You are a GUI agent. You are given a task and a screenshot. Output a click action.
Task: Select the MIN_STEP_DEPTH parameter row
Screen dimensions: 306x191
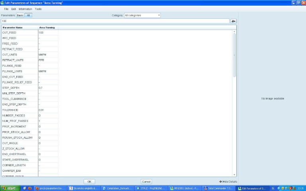tap(30, 94)
